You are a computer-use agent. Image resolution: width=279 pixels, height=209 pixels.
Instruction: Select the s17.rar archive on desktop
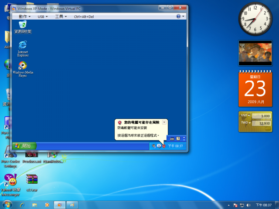(32, 183)
